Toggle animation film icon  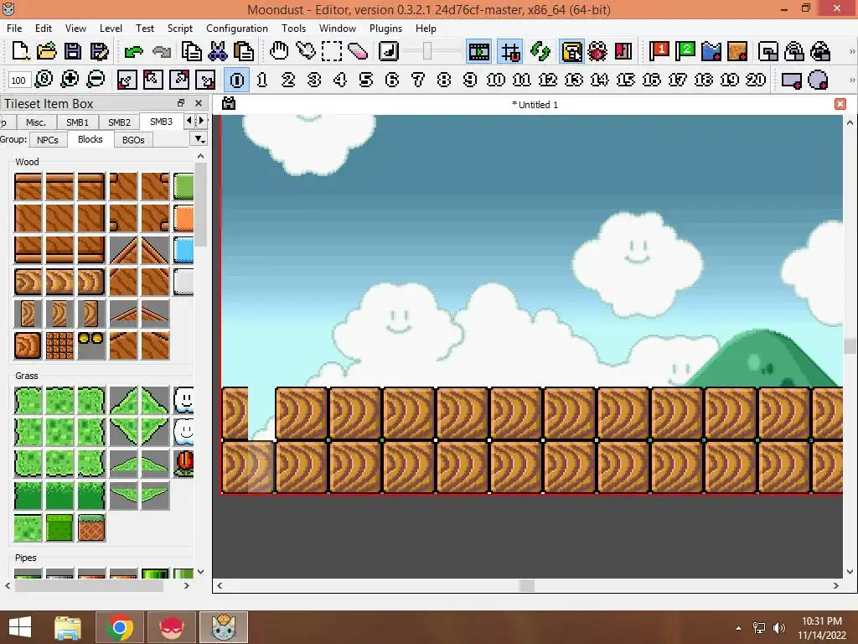(478, 51)
